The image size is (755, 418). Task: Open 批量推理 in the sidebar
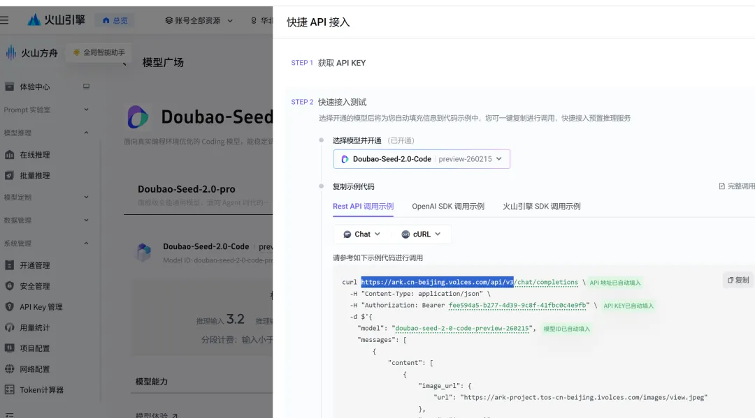pyautogui.click(x=35, y=176)
